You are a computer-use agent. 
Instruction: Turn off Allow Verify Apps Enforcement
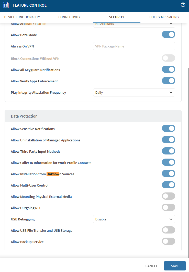click(x=168, y=81)
